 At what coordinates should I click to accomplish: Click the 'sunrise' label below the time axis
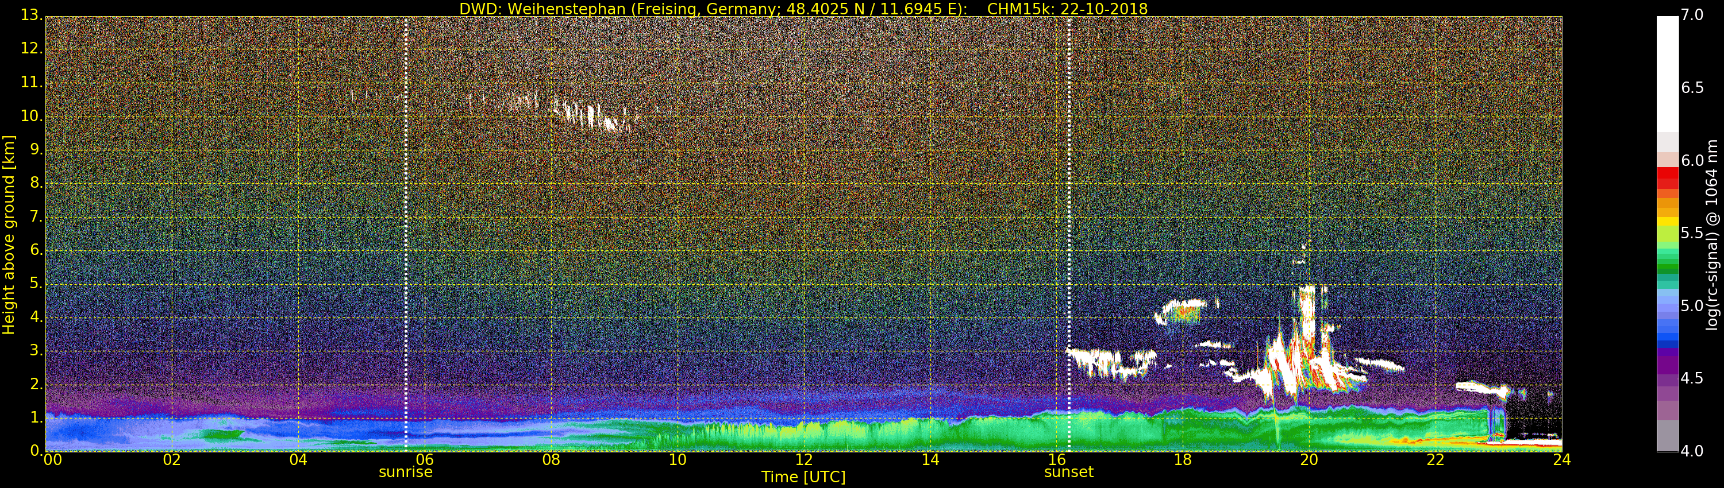406,472
